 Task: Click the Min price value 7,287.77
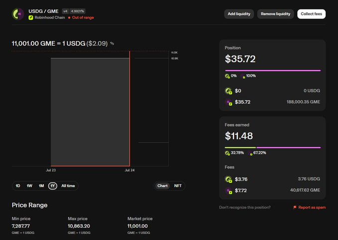click(21, 226)
